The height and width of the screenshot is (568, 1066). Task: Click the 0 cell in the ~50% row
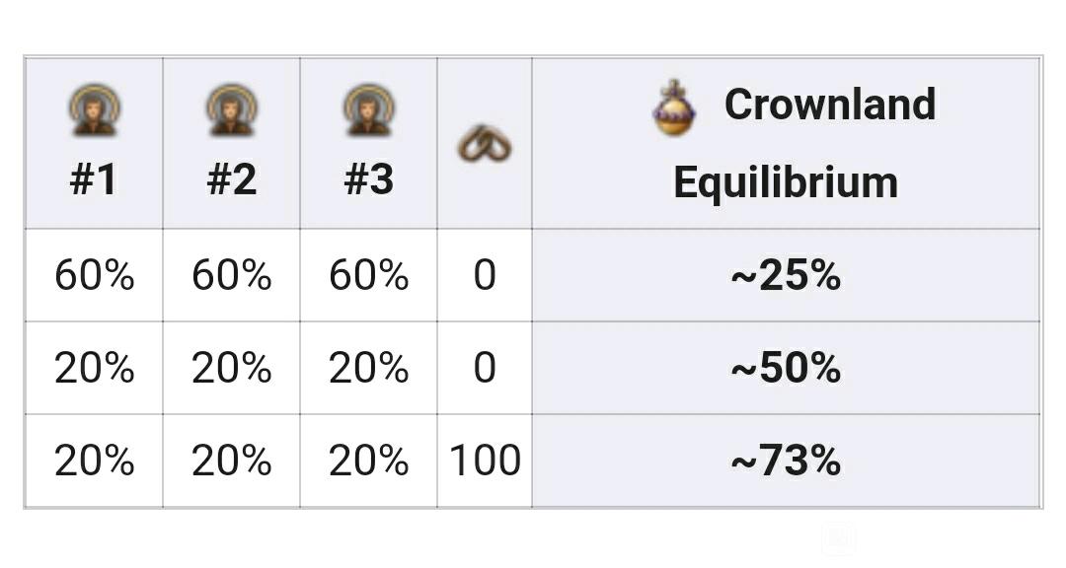[485, 368]
